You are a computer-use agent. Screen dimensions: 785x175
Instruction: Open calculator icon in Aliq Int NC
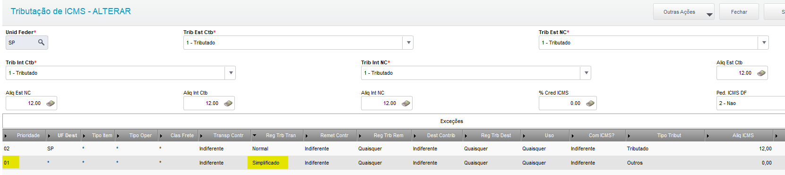[x=406, y=103]
